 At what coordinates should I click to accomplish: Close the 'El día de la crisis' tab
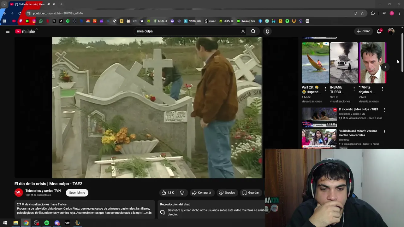54,4
